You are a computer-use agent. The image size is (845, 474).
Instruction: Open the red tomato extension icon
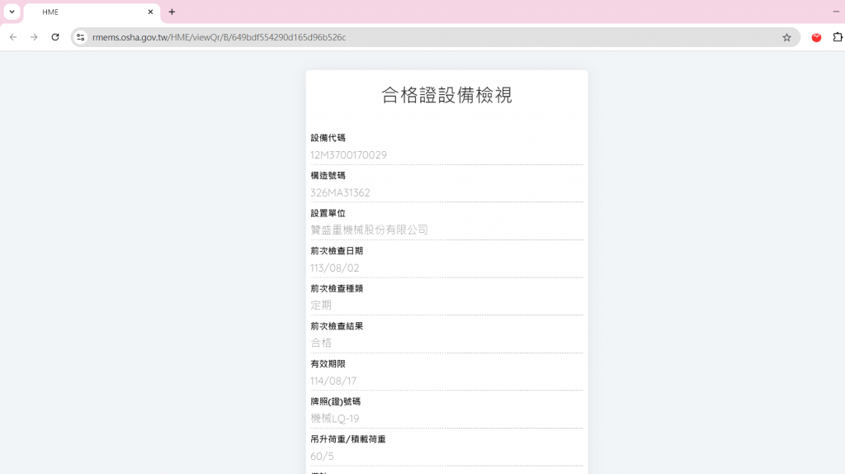point(816,37)
